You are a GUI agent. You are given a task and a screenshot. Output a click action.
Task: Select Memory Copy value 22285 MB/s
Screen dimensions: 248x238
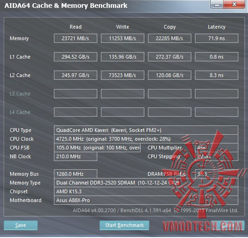coord(169,38)
